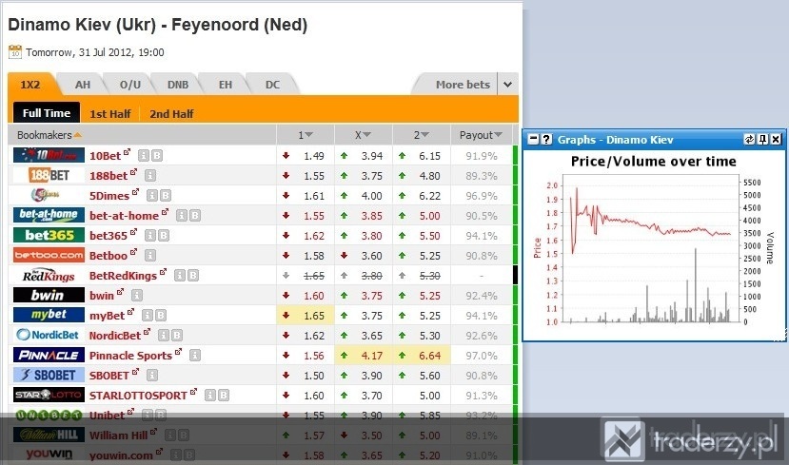Click the calendar icon beside match date
The height and width of the screenshot is (465, 789).
(15, 51)
